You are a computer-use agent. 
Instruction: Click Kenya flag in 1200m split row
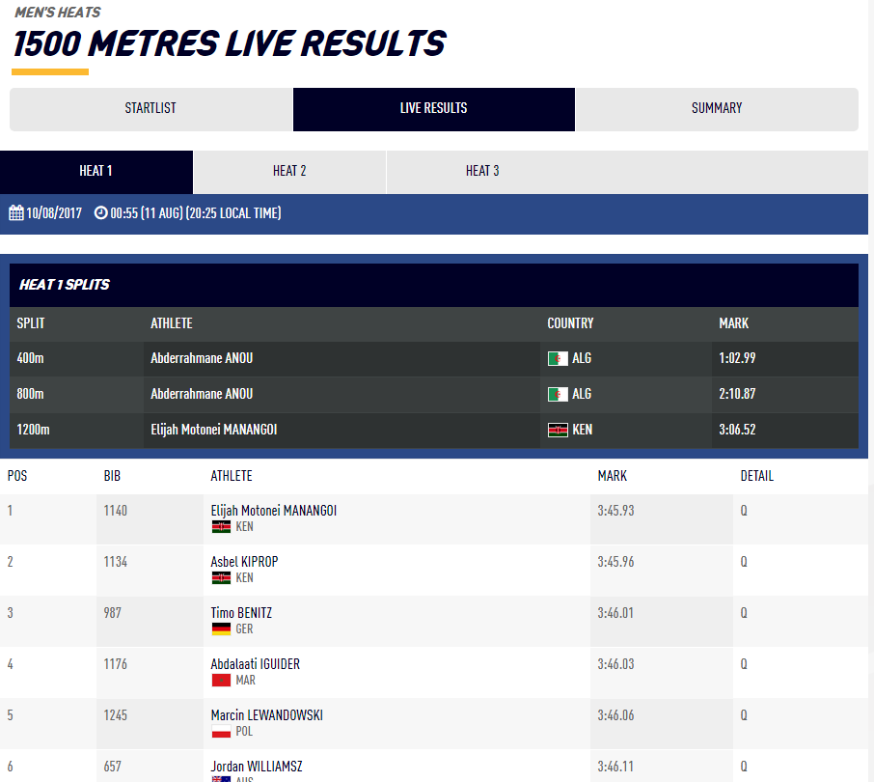(x=558, y=431)
